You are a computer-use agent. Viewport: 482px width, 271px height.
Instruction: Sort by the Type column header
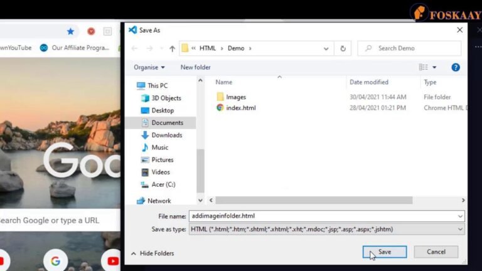[430, 82]
